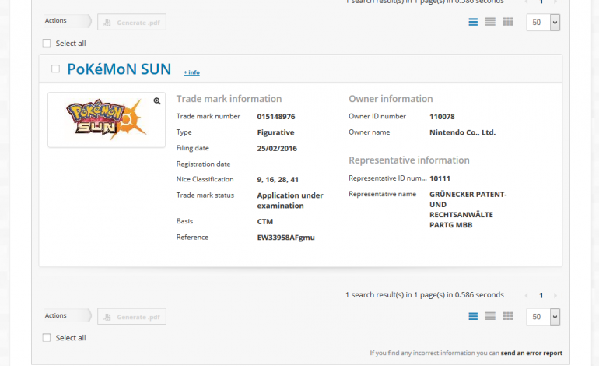This screenshot has height=366, width=599.
Task: Check the box beside PoKéMoN SUN title
Action: 55,69
